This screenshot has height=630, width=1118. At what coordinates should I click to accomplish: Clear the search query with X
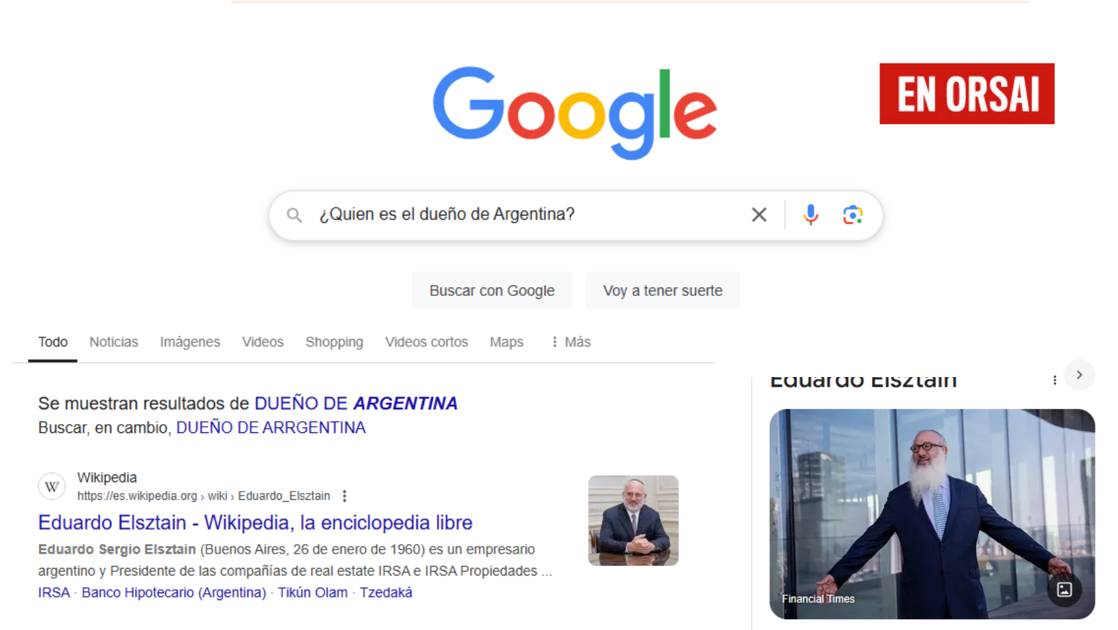click(x=759, y=215)
